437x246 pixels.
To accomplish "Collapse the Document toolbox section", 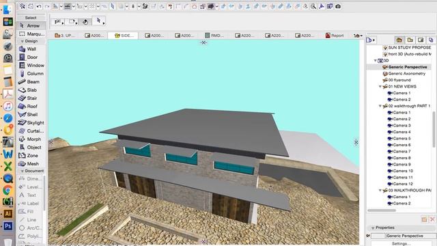I will pyautogui.click(x=23, y=171).
